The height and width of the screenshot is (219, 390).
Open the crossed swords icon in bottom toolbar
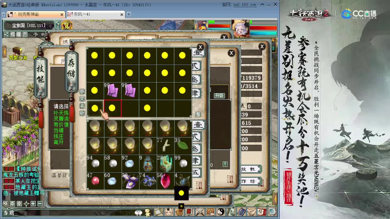click(x=200, y=212)
